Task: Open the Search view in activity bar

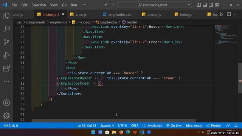Action: [x=6, y=29]
